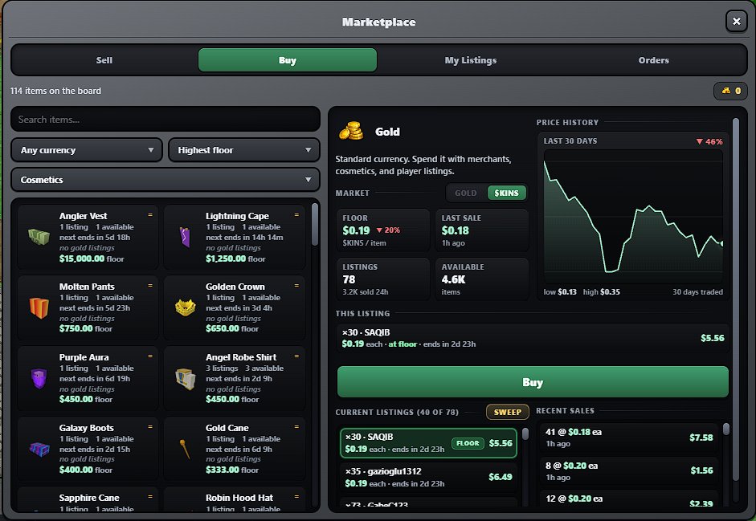Click "$333.00" floor price on Gold Cane
The height and width of the screenshot is (521, 756).
click(223, 470)
